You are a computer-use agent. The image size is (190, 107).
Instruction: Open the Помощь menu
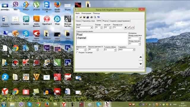coord(96,13)
